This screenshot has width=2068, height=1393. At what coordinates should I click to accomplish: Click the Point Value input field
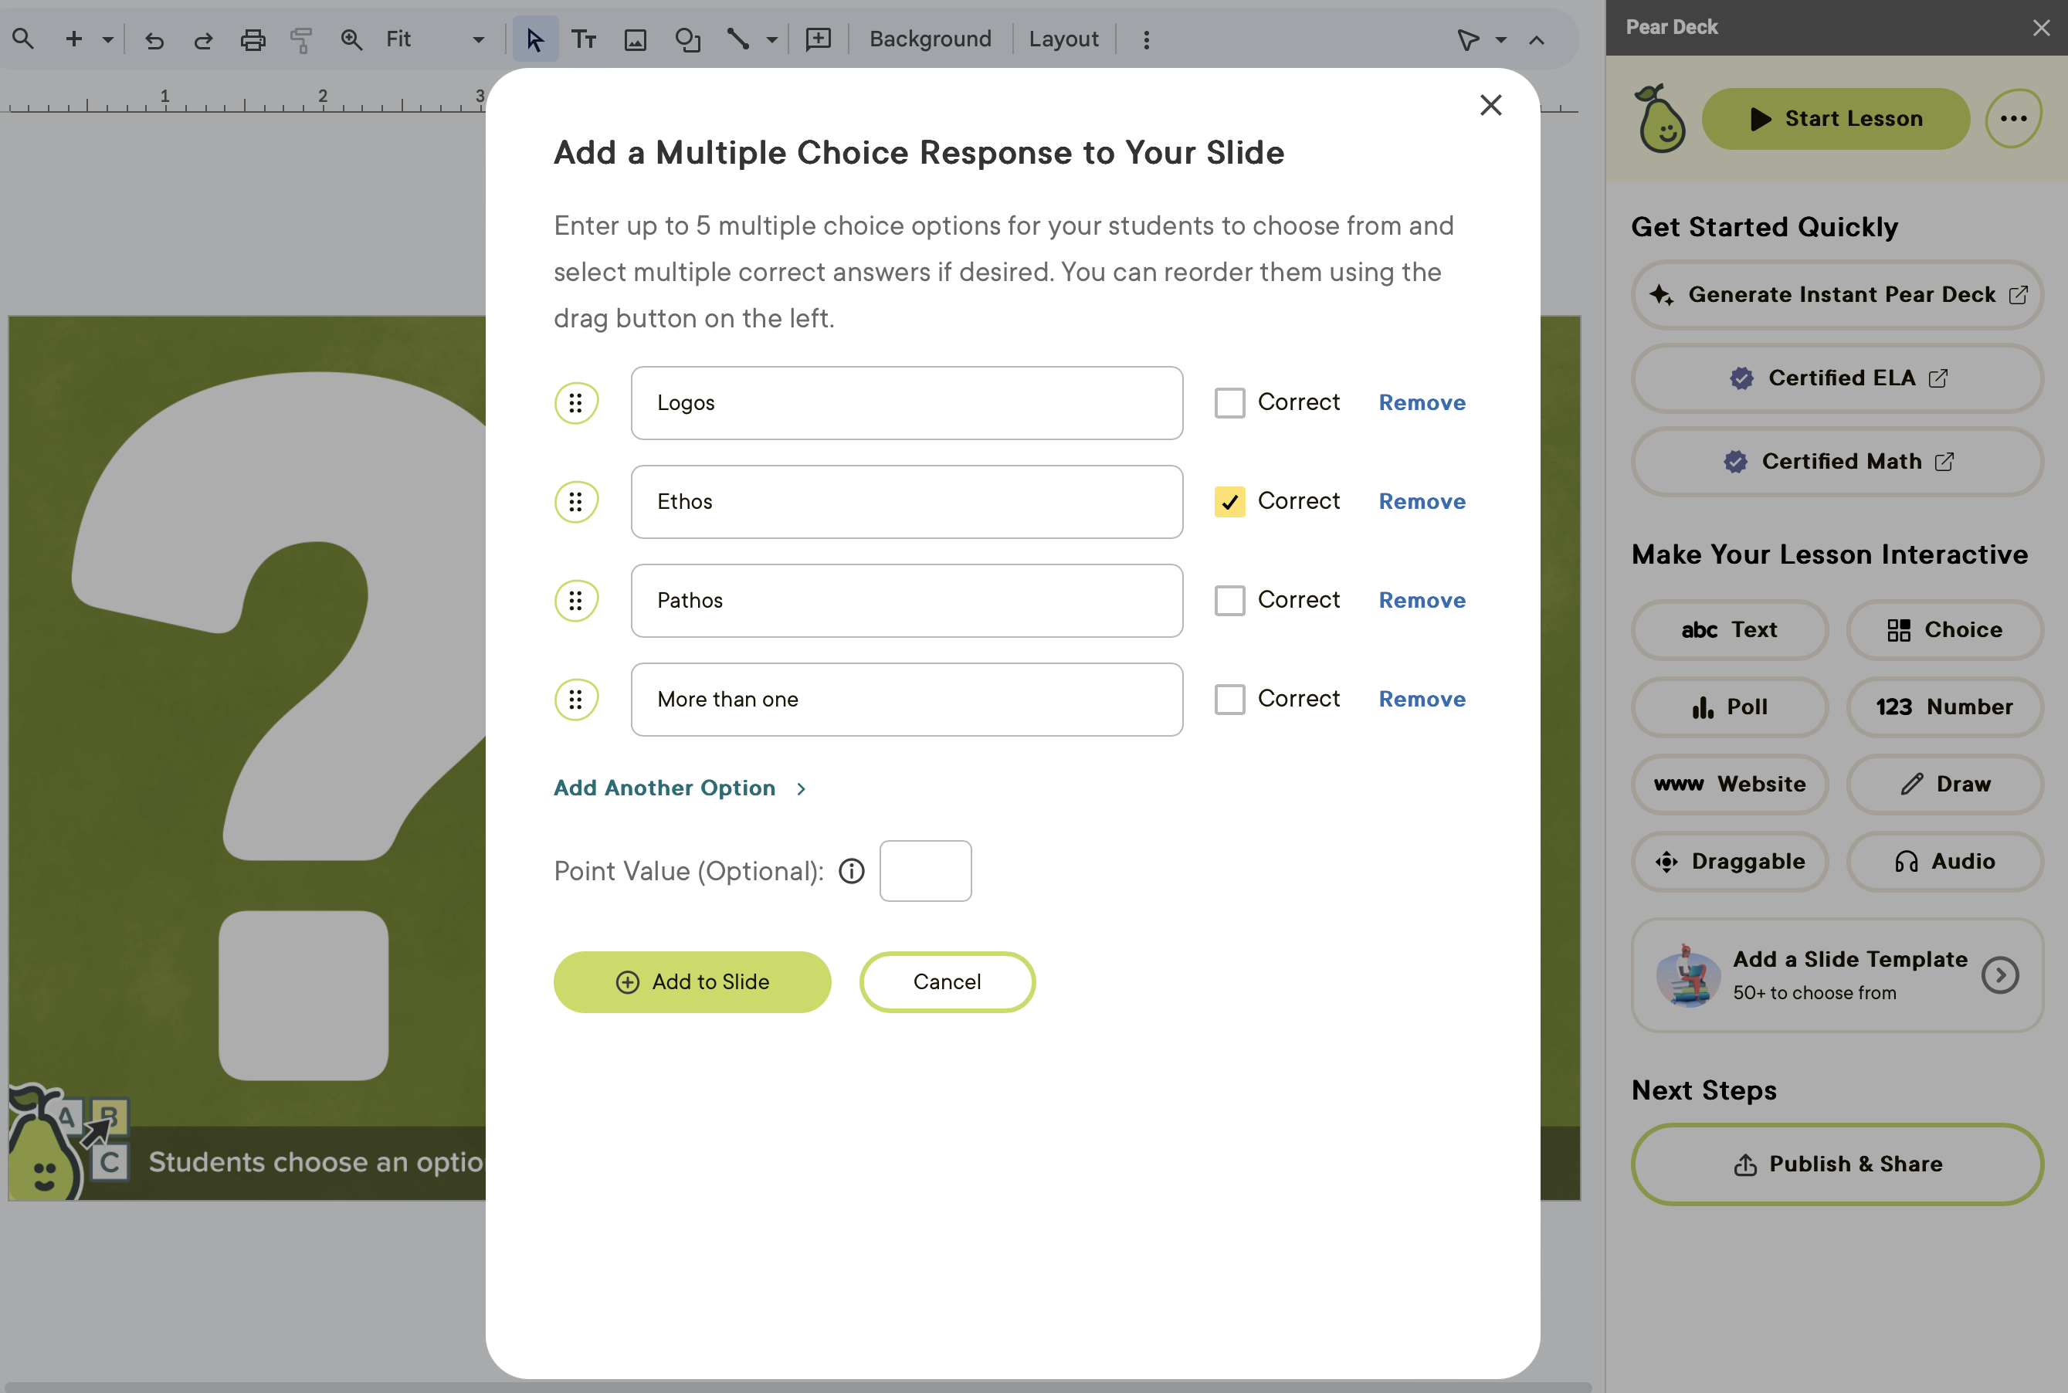[x=925, y=872]
